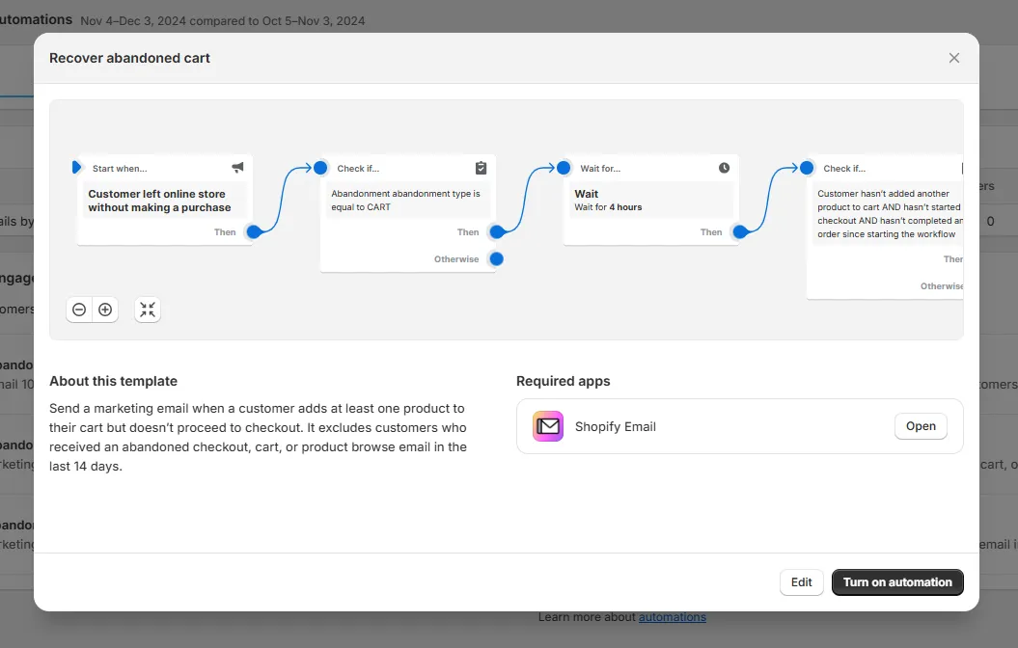Click the Edit button
Screen dimensions: 1018x648
[x=801, y=581]
